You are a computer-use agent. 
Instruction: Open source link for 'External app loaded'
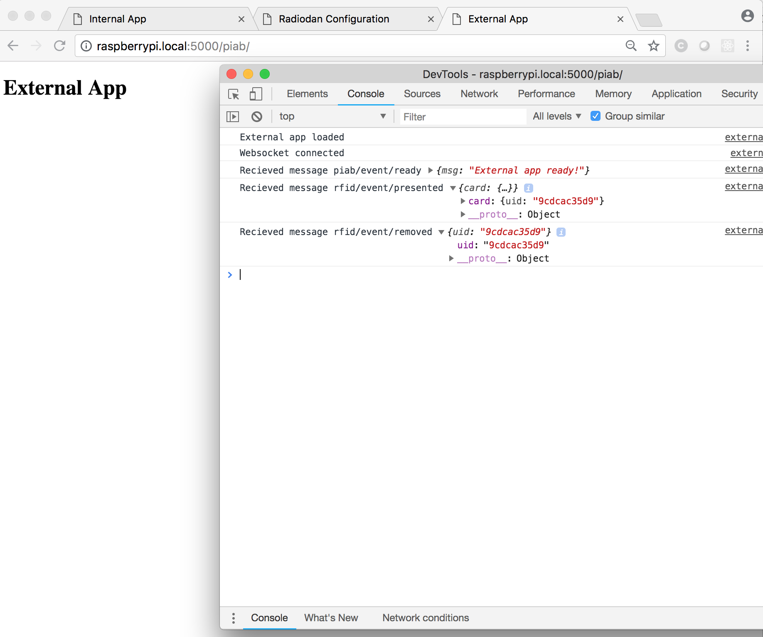point(744,137)
